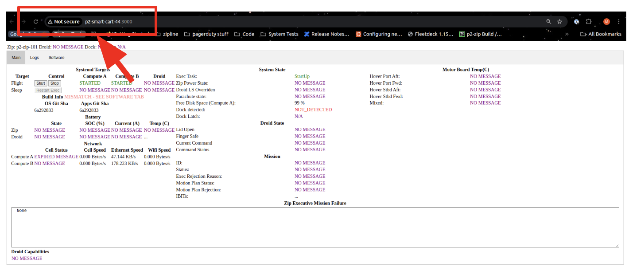This screenshot has height=267, width=629.
Task: Click the apps grid icon in bookmarks bar
Action: pyautogui.click(x=93, y=34)
